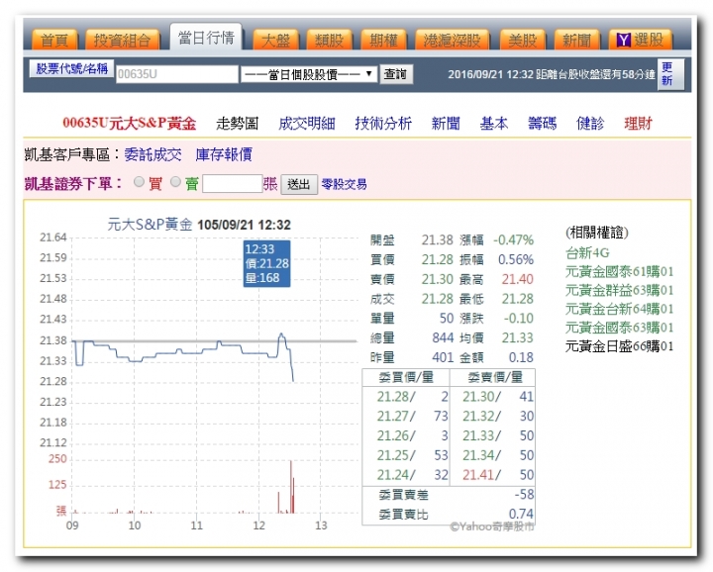This screenshot has width=713, height=572.
Task: Open the 大盤 market tab
Action: pyautogui.click(x=274, y=40)
